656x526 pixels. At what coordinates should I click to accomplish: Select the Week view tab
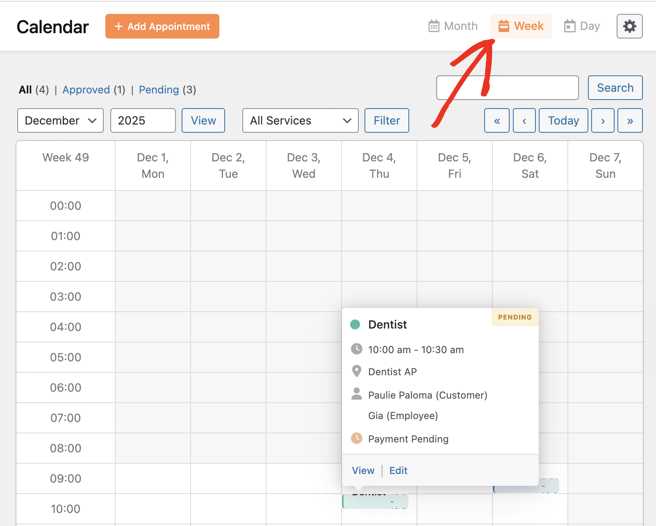[521, 26]
